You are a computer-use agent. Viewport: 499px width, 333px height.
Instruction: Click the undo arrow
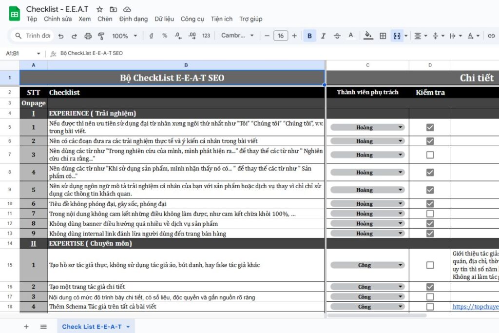(61, 36)
